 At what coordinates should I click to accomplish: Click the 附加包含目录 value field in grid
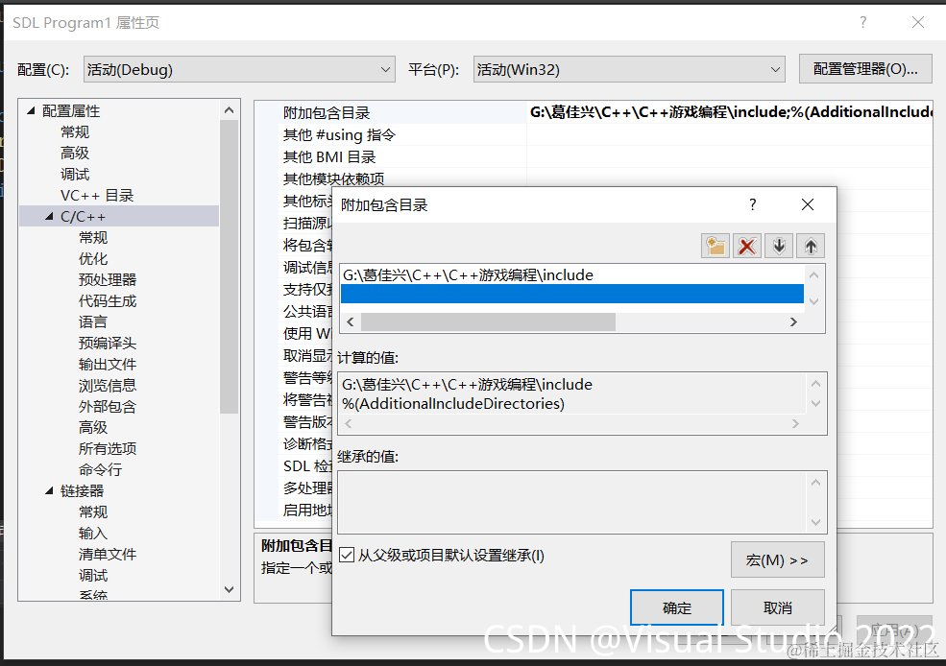point(729,112)
